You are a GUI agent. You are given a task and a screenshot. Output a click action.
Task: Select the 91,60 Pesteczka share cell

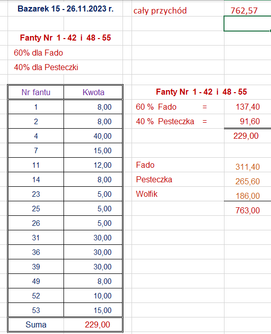(247, 121)
